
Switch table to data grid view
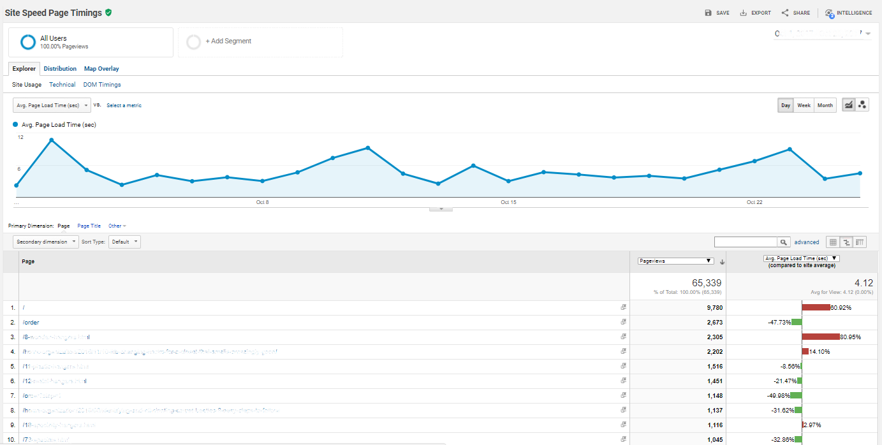(833, 242)
